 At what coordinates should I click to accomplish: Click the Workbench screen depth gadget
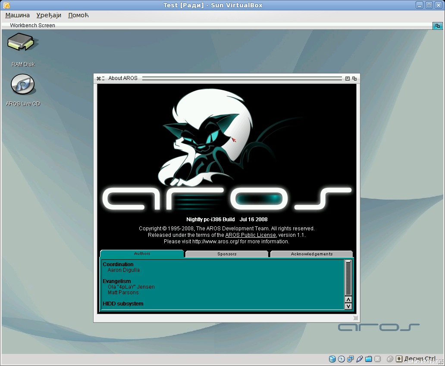click(437, 26)
